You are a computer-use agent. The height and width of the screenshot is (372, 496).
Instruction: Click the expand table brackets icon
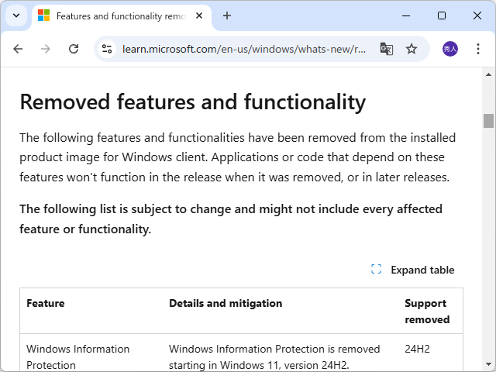pyautogui.click(x=376, y=269)
